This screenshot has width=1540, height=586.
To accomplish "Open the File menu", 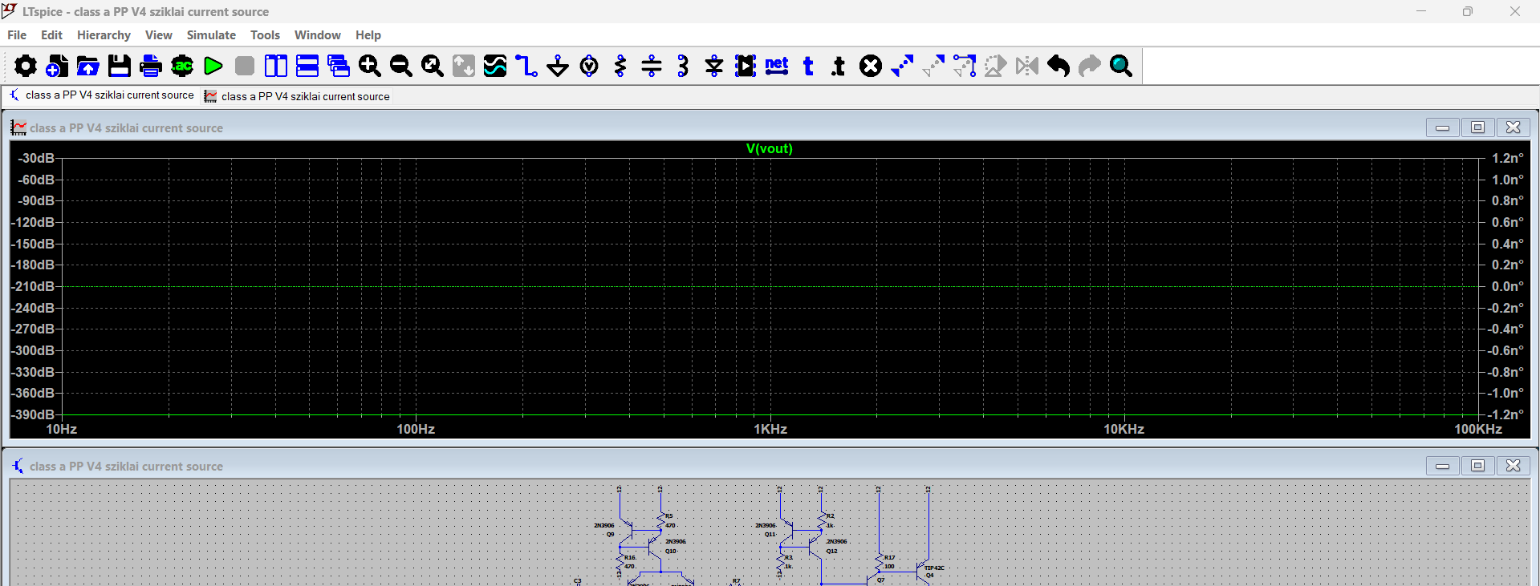I will click(x=17, y=35).
